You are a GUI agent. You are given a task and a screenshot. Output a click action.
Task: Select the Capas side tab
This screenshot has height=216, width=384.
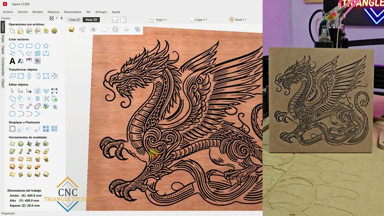[3, 50]
